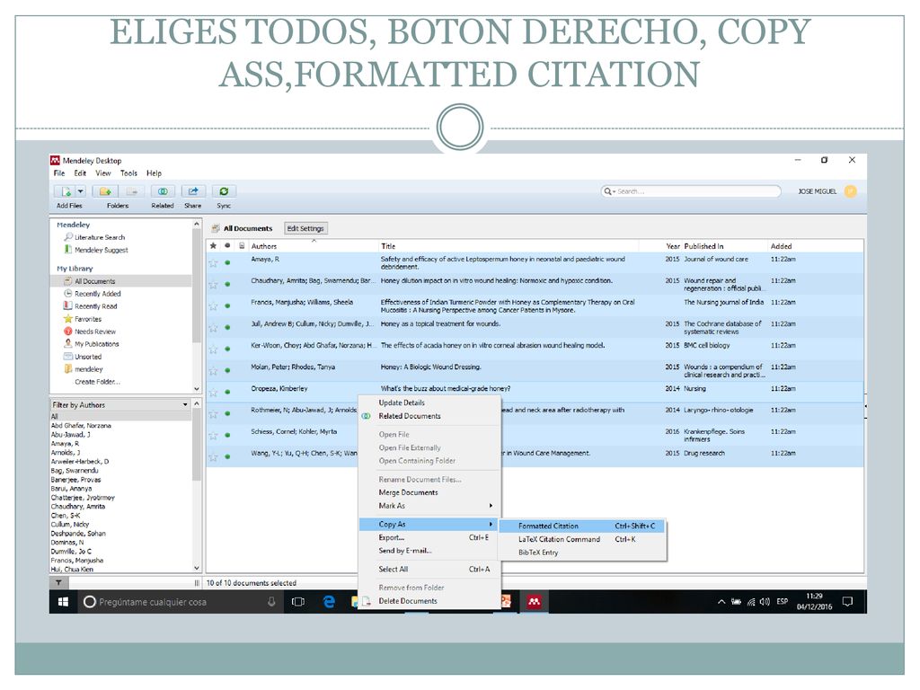Open the Edit menu
Screen dimensions: 920x690
coord(80,173)
